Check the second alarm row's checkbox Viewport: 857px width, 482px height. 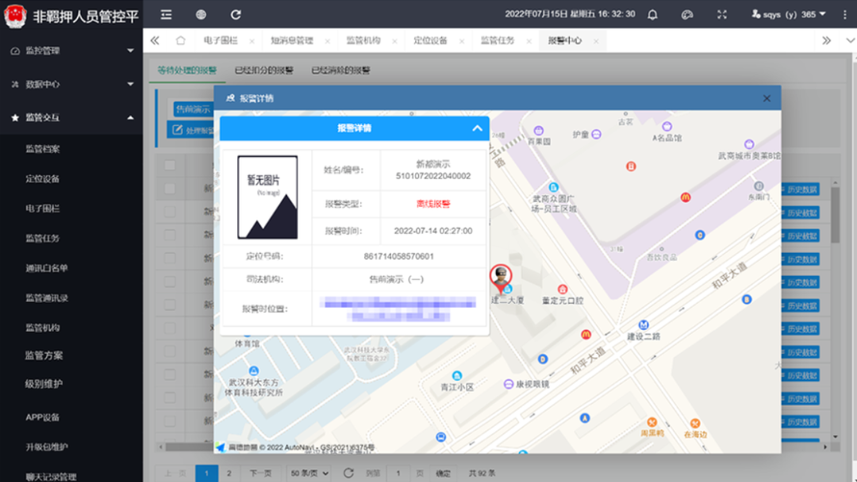click(169, 211)
